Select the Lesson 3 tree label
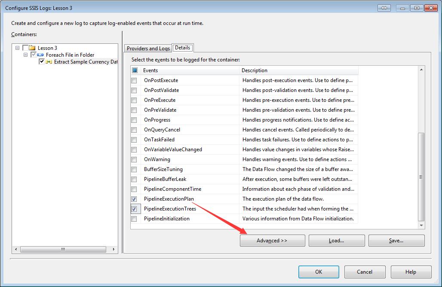 pos(47,48)
